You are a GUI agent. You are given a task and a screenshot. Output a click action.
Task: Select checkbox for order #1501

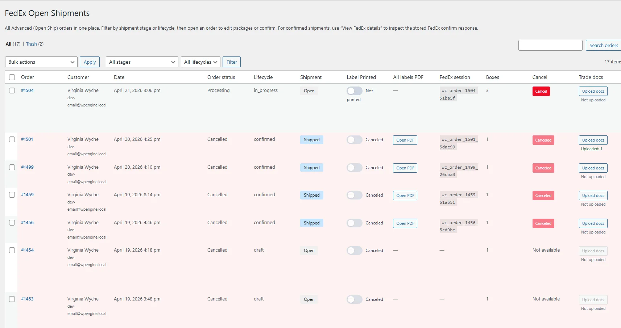[12, 139]
